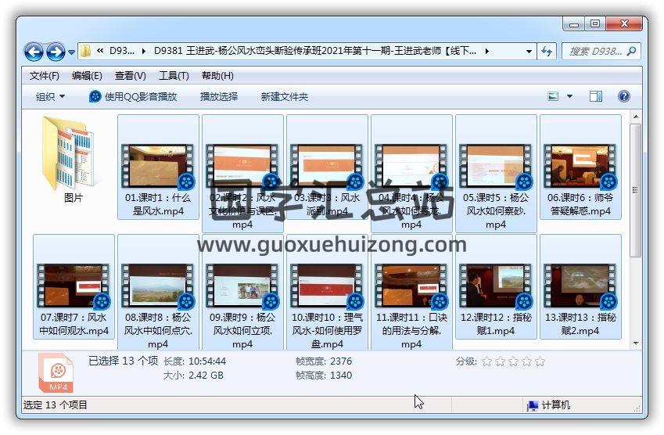
Task: Select video 04.课时4 杨公风水如何寻龙.mp4
Action: [411, 173]
